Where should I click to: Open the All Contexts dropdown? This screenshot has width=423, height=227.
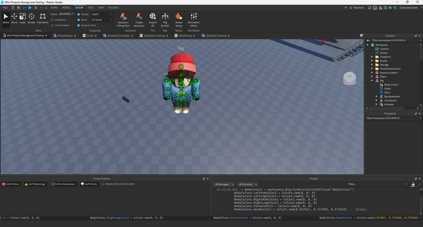(x=248, y=184)
